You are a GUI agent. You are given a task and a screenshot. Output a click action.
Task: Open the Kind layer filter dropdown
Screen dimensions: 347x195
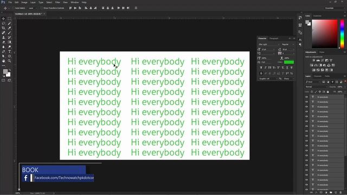(x=313, y=82)
